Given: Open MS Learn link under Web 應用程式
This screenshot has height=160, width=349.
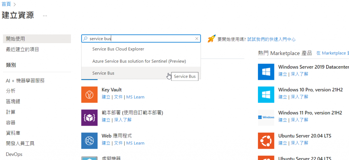Looking at the screenshot, I should tap(135, 143).
